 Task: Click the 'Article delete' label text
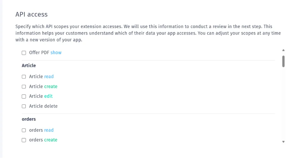click(43, 106)
